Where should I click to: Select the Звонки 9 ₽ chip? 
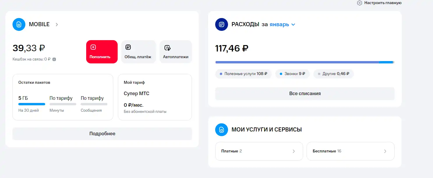(x=292, y=74)
